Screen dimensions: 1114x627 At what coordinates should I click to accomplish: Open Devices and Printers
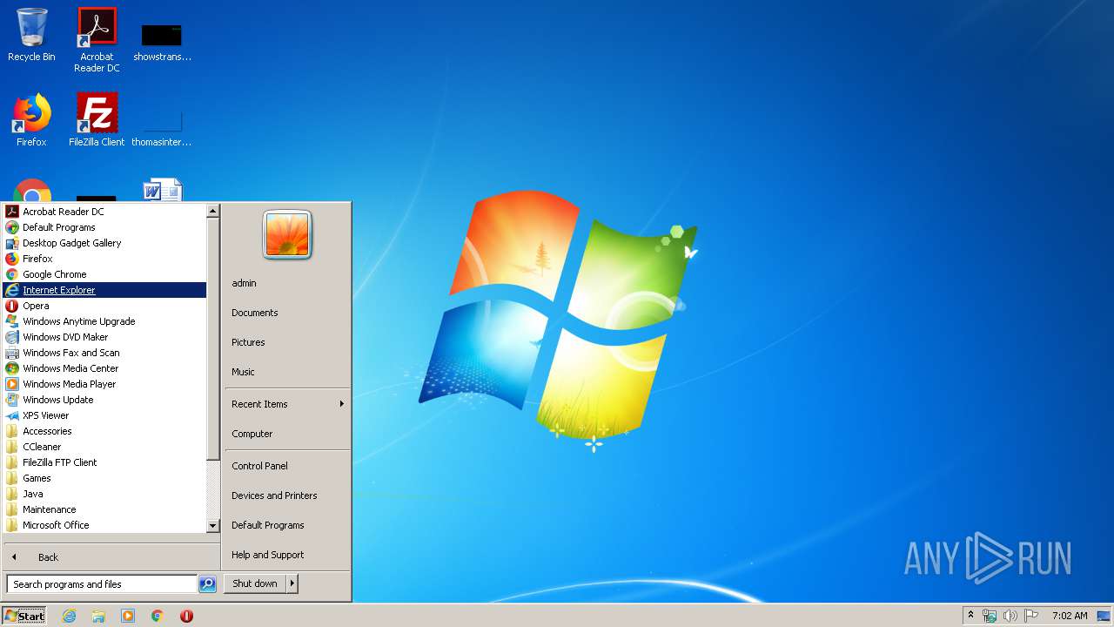click(x=286, y=496)
